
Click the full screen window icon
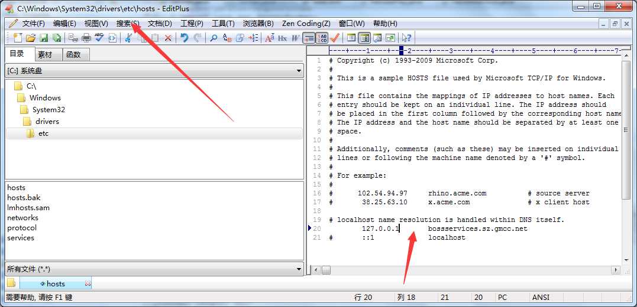[x=390, y=38]
